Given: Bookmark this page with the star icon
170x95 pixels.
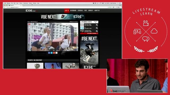Looking at the screenshot, I should point(108,7).
